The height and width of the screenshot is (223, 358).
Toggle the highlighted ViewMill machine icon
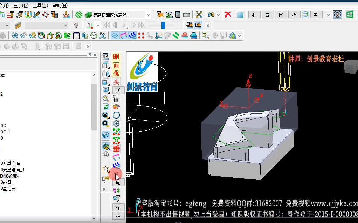pyautogui.click(x=198, y=25)
